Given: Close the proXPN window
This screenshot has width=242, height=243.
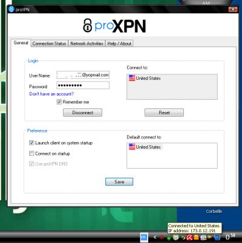Looking at the screenshot, I should 233,9.
